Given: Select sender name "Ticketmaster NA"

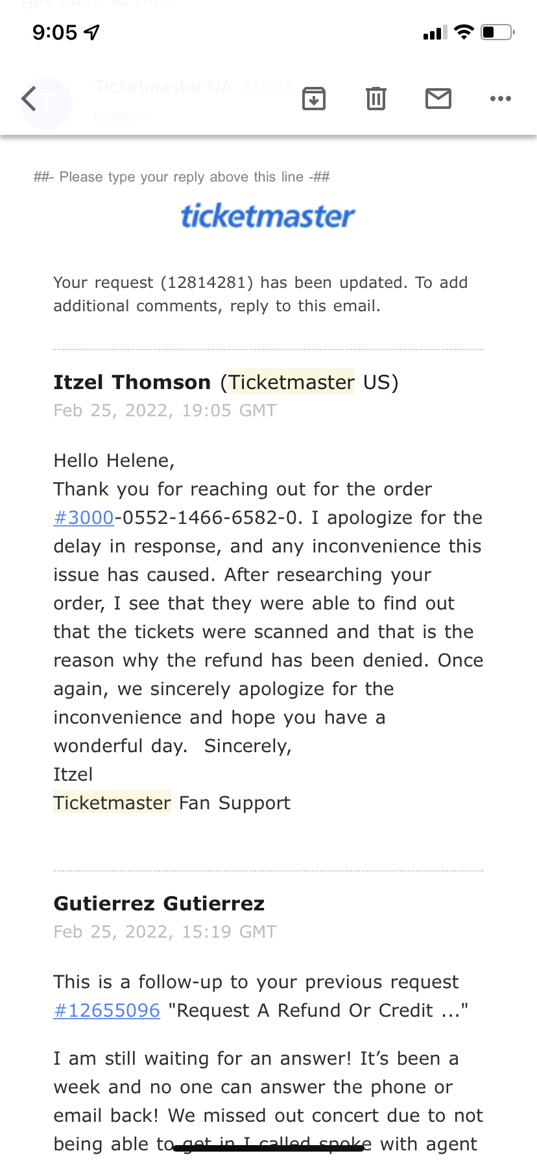Looking at the screenshot, I should click(x=162, y=86).
